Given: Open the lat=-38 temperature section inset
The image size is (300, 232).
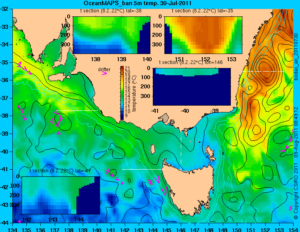Looking at the screenshot, I should tap(112, 35).
